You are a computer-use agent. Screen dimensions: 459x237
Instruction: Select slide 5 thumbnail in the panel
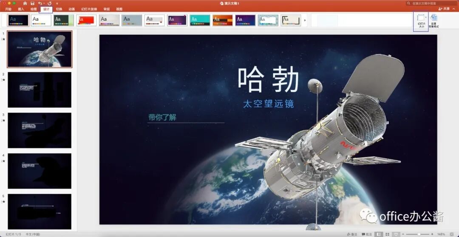(40, 212)
